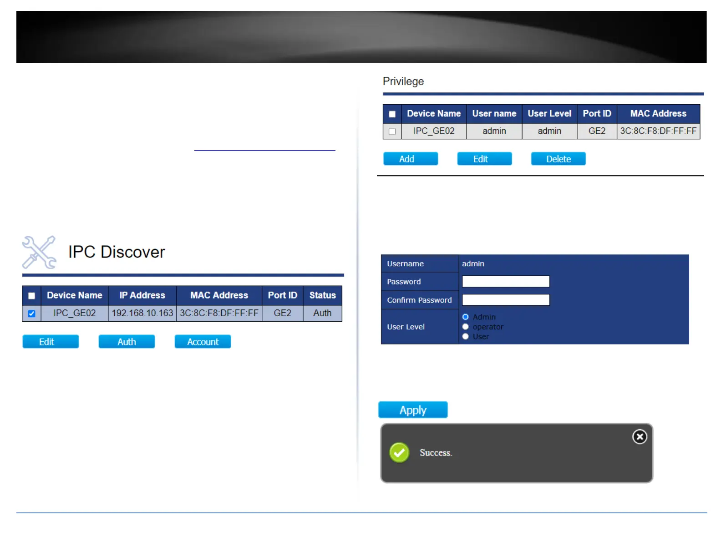Click MAC address cell in Privilege table

(x=658, y=131)
